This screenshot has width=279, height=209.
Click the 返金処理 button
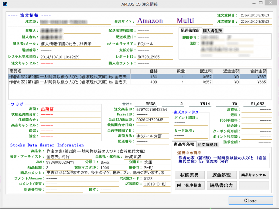tap(222, 175)
